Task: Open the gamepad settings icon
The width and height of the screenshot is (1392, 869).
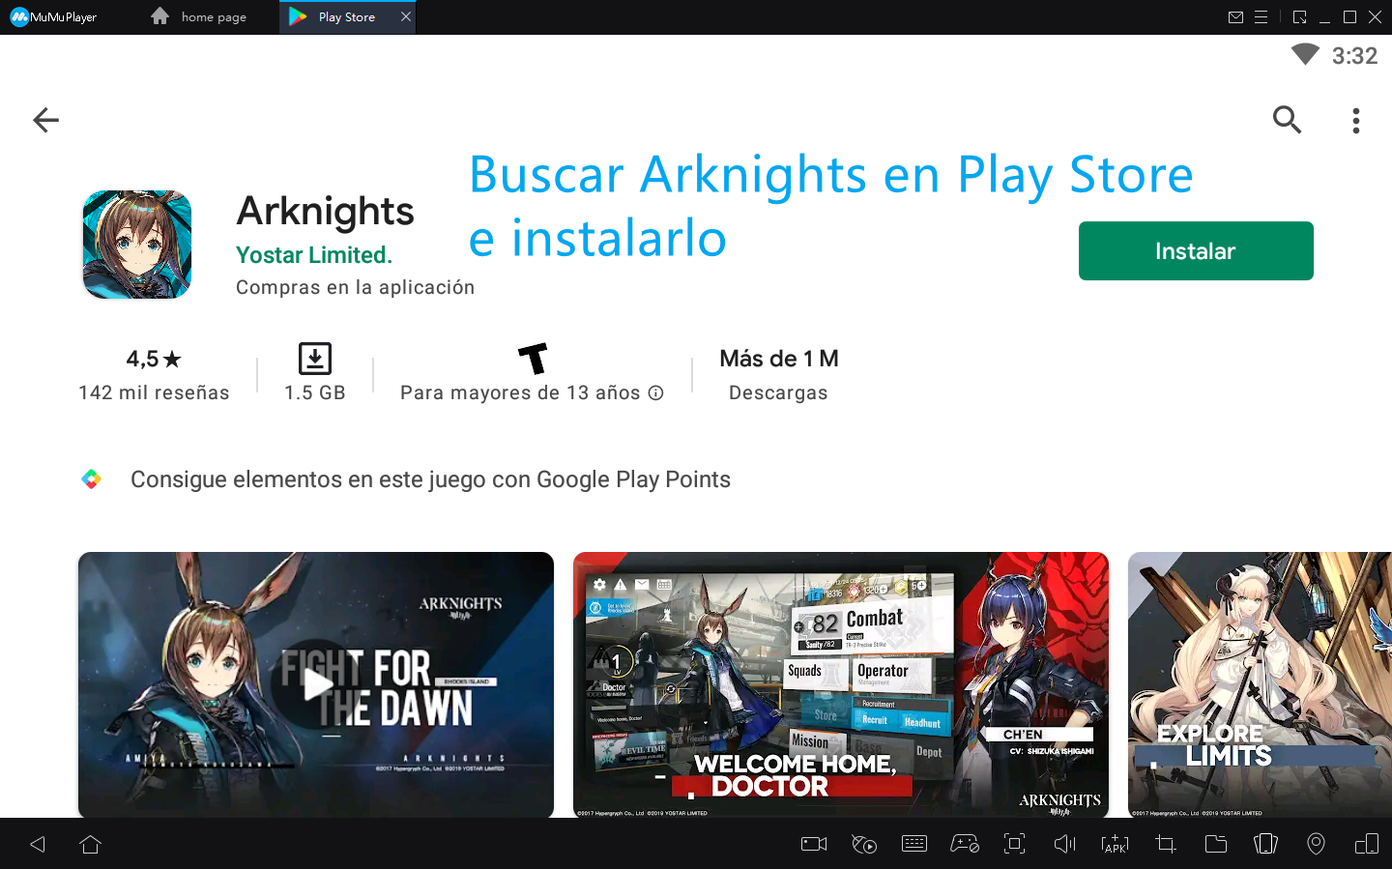Action: [x=964, y=844]
